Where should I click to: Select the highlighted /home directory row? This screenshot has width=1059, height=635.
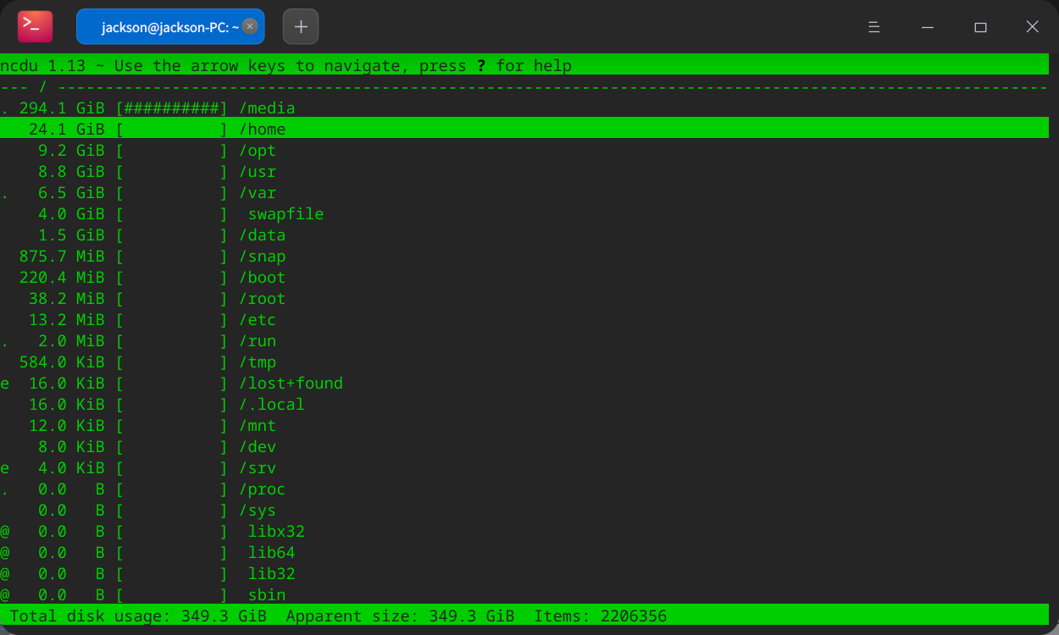click(x=524, y=130)
